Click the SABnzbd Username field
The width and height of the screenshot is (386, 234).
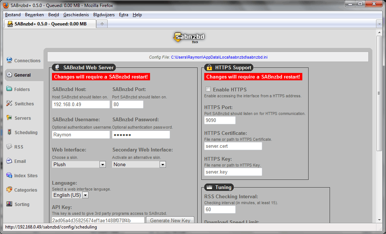(81, 135)
